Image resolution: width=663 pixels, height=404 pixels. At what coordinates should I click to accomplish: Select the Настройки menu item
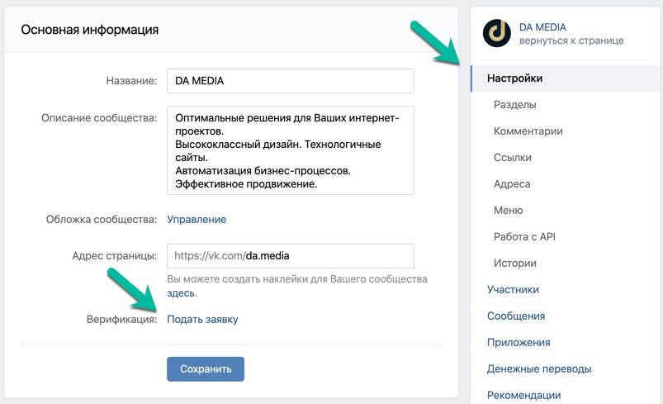pyautogui.click(x=566, y=78)
